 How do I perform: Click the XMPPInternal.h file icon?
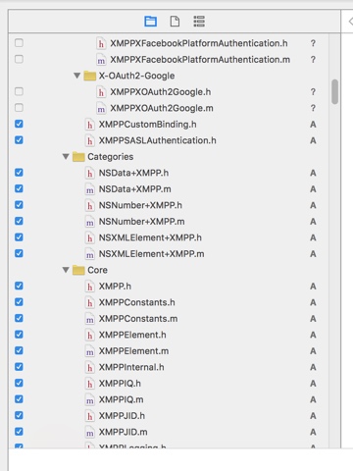(89, 367)
